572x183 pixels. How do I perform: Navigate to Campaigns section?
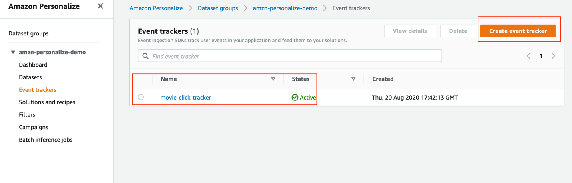pos(34,127)
